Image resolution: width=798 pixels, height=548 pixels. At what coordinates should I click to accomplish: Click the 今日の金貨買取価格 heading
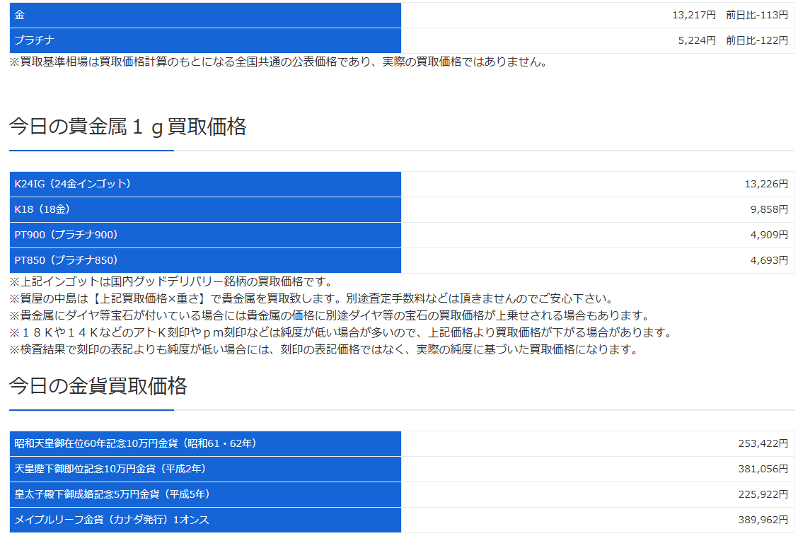pyautogui.click(x=98, y=386)
